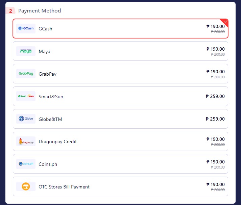Select Smart&Sun carrier billing option

[x=51, y=97]
